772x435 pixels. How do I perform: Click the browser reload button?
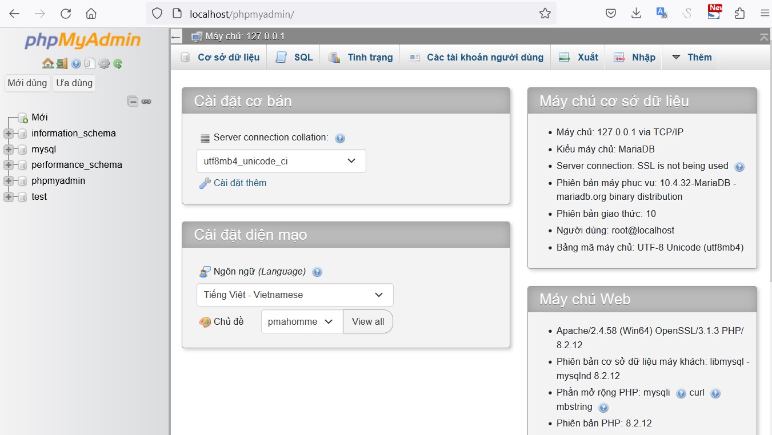coord(66,13)
